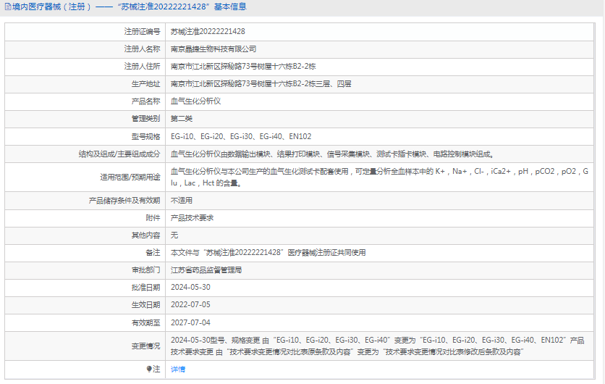This screenshot has width=605, height=384.
Task: Click the 附件 label
Action: (x=153, y=218)
